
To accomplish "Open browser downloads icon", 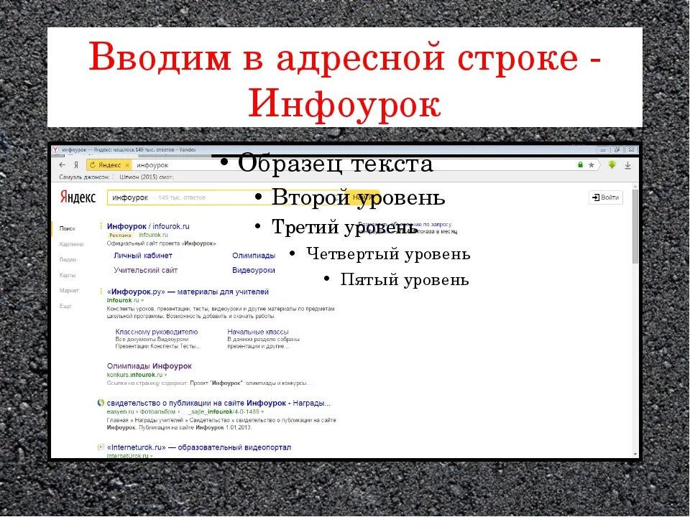I will point(628,165).
